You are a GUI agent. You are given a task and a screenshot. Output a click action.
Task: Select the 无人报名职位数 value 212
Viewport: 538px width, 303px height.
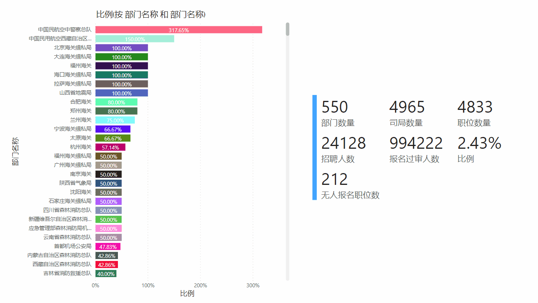click(335, 179)
